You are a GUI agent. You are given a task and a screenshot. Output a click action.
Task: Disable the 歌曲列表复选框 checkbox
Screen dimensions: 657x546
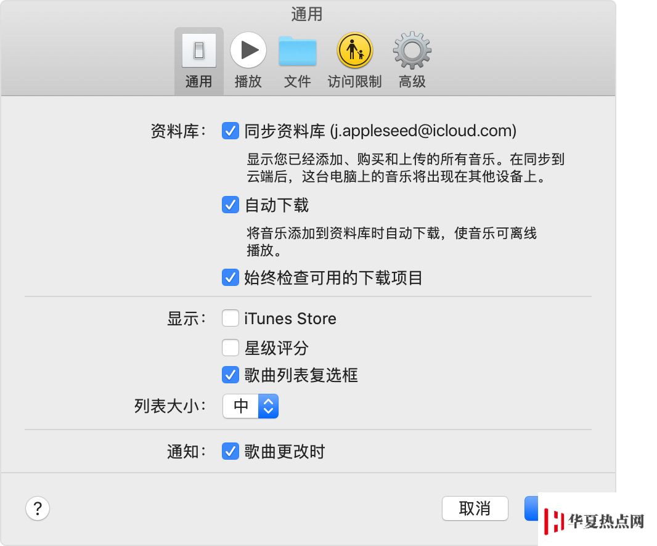230,375
